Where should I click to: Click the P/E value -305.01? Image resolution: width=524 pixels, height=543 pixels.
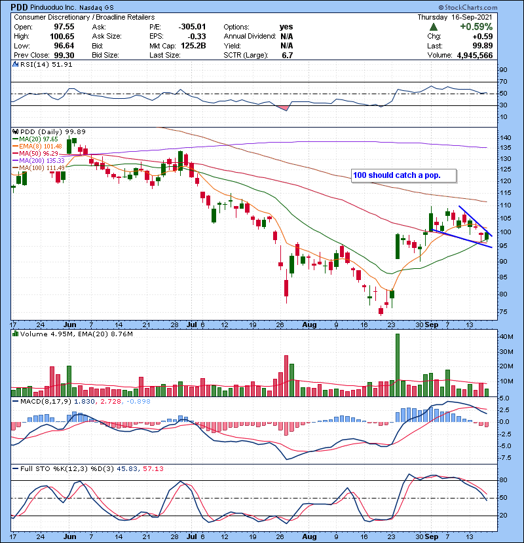coord(192,27)
